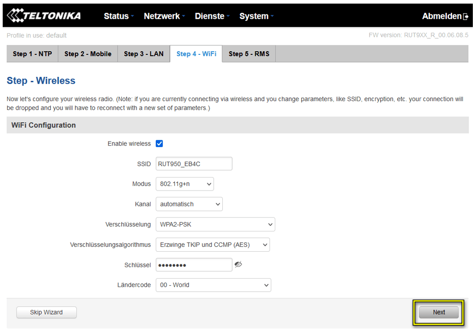Click into the SSID text field

click(194, 164)
